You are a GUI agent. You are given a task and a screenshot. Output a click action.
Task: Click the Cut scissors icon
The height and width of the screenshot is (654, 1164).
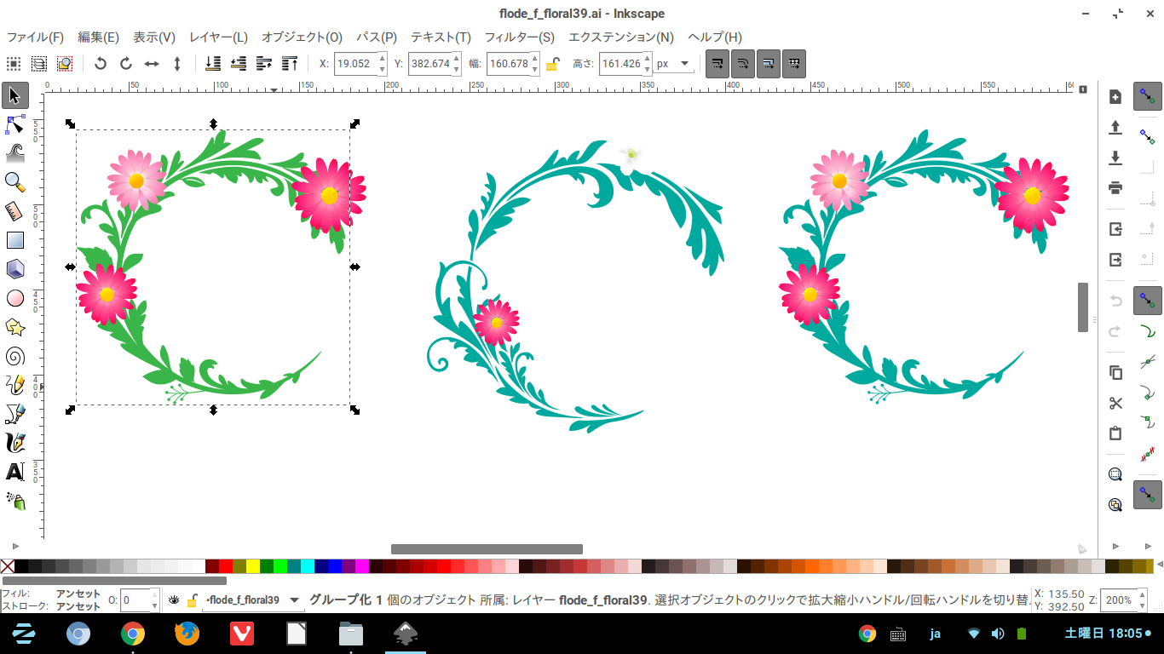1115,403
